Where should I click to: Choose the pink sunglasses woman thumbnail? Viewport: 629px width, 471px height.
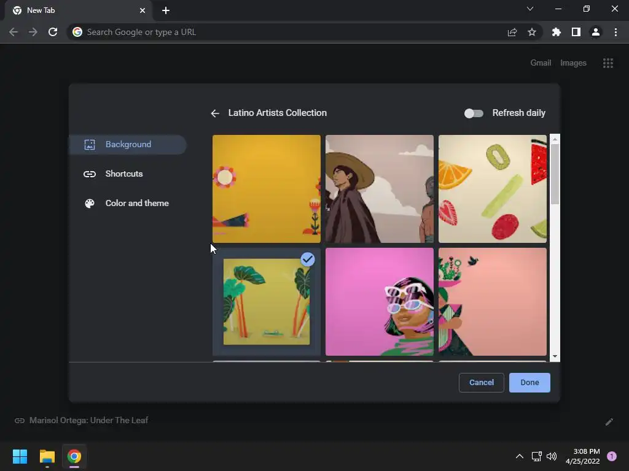pyautogui.click(x=380, y=302)
